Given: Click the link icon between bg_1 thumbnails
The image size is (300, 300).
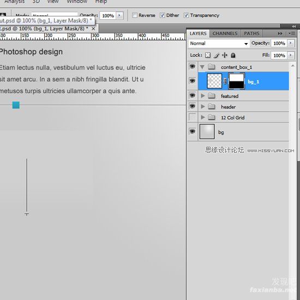Looking at the screenshot, I should 225,81.
